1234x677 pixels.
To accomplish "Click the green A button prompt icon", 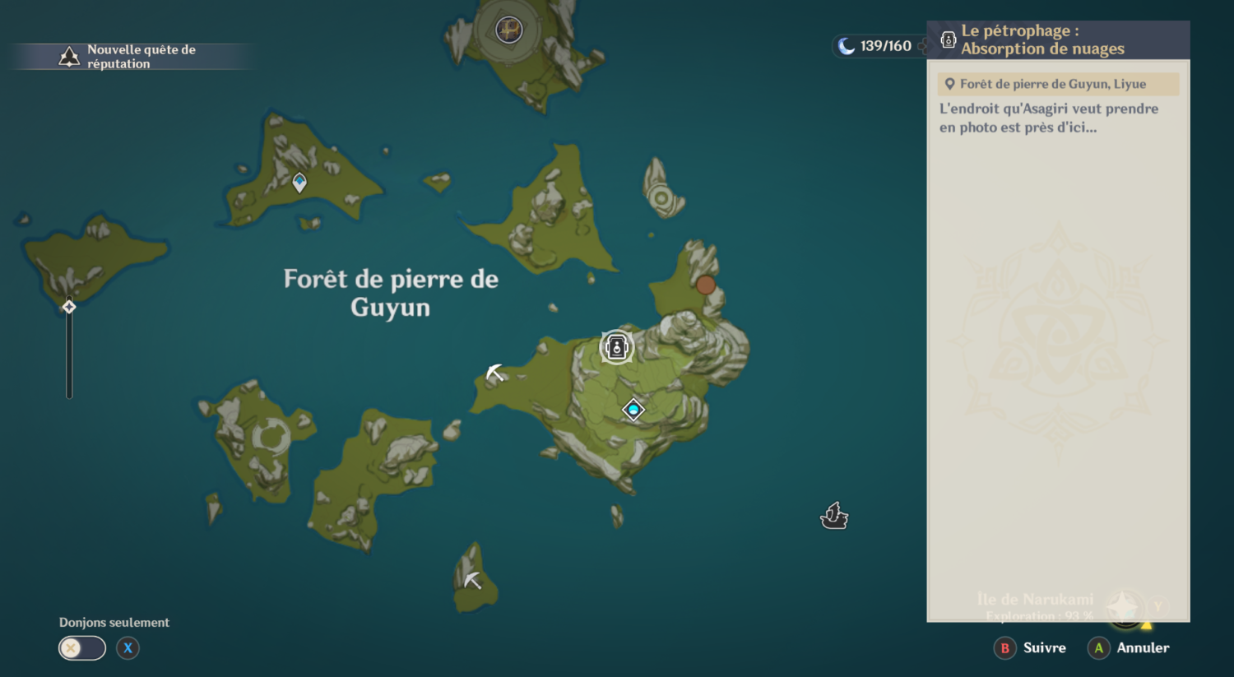I will pos(1098,648).
